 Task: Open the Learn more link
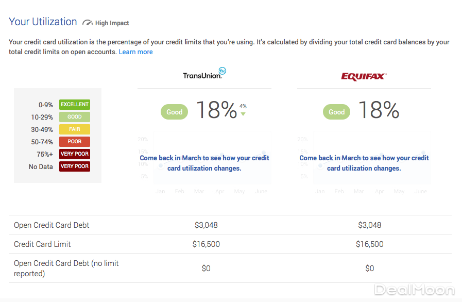click(135, 52)
